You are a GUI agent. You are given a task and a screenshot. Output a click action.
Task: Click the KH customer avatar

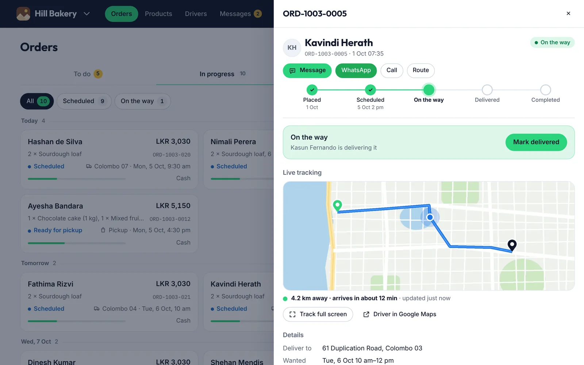[292, 47]
